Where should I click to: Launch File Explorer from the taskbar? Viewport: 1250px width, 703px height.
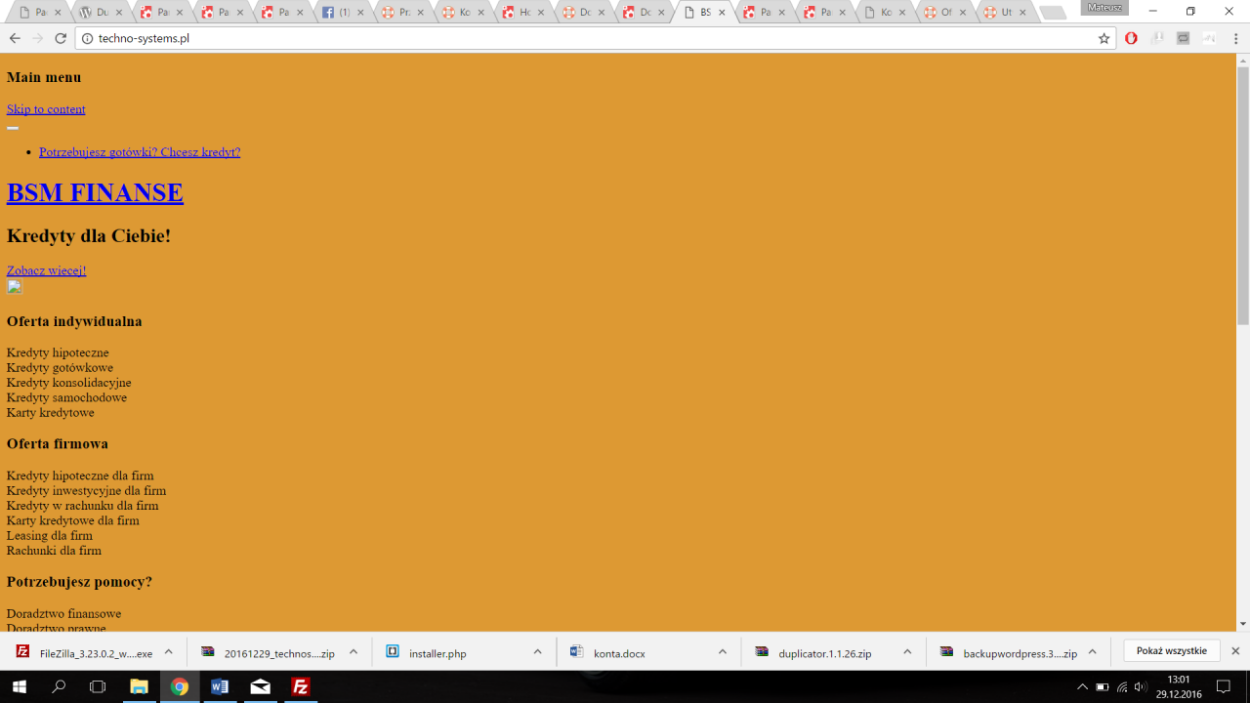coord(139,686)
